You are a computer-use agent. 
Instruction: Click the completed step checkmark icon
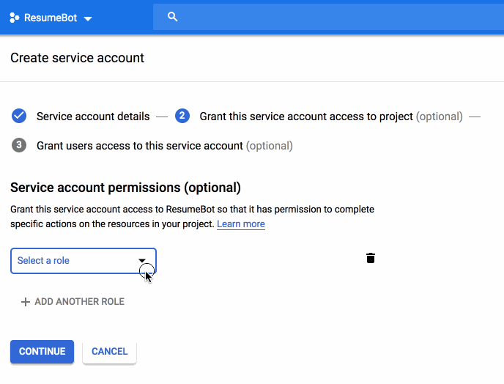19,116
